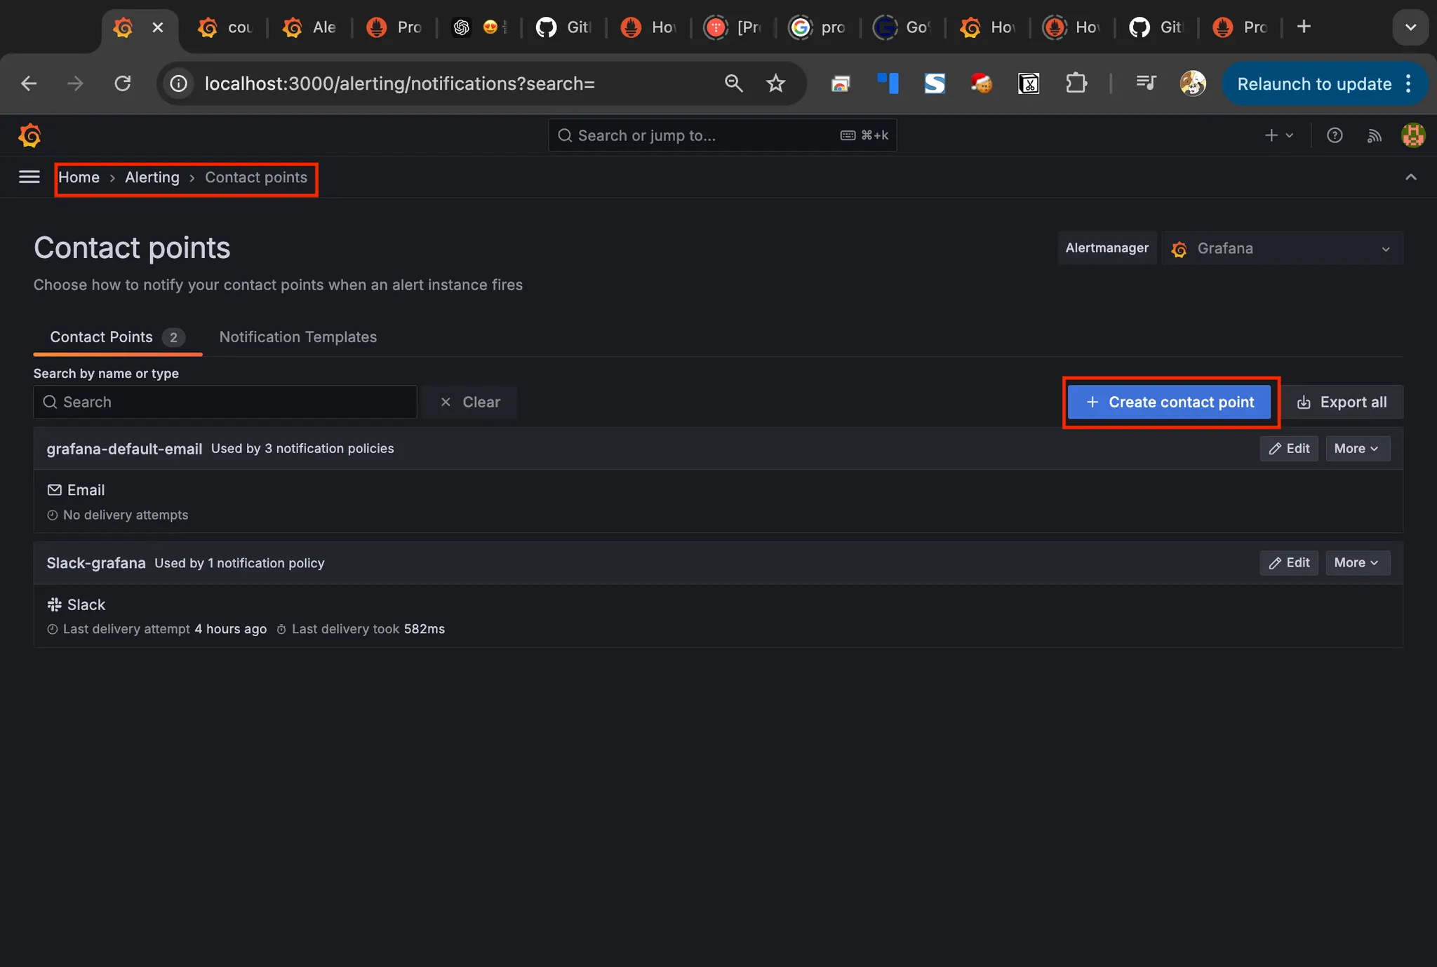Open the help question mark icon
The image size is (1437, 967).
(1335, 135)
